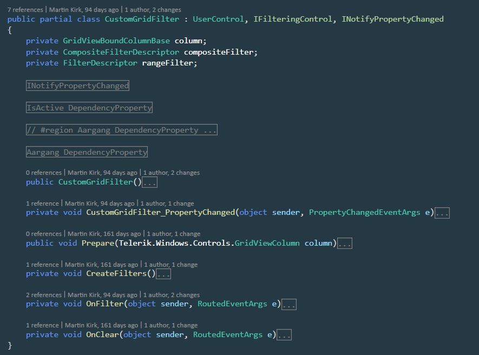Open 1 reference above CustomGridFilter_PropertyChanged
The height and width of the screenshot is (355, 479).
point(42,203)
